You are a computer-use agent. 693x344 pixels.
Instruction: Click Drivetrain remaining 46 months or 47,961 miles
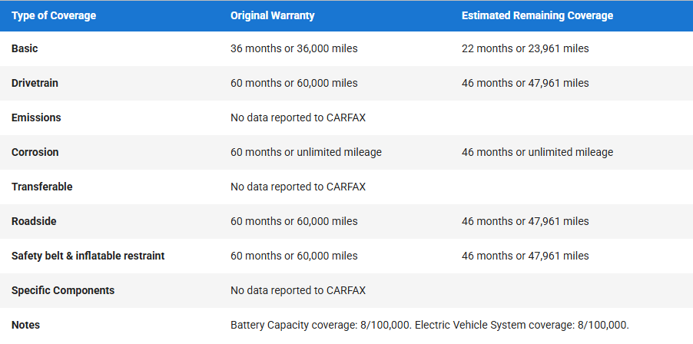click(525, 83)
